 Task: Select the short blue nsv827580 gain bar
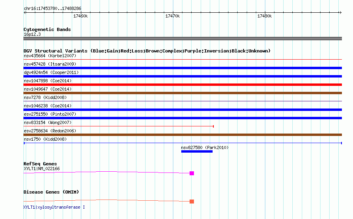pos(197,151)
